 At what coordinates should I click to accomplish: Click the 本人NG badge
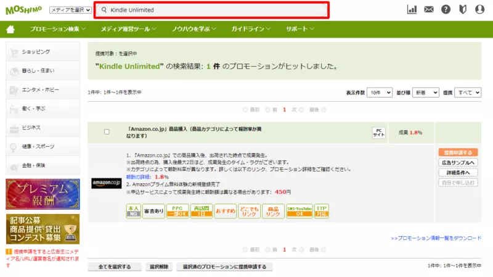coord(133,211)
